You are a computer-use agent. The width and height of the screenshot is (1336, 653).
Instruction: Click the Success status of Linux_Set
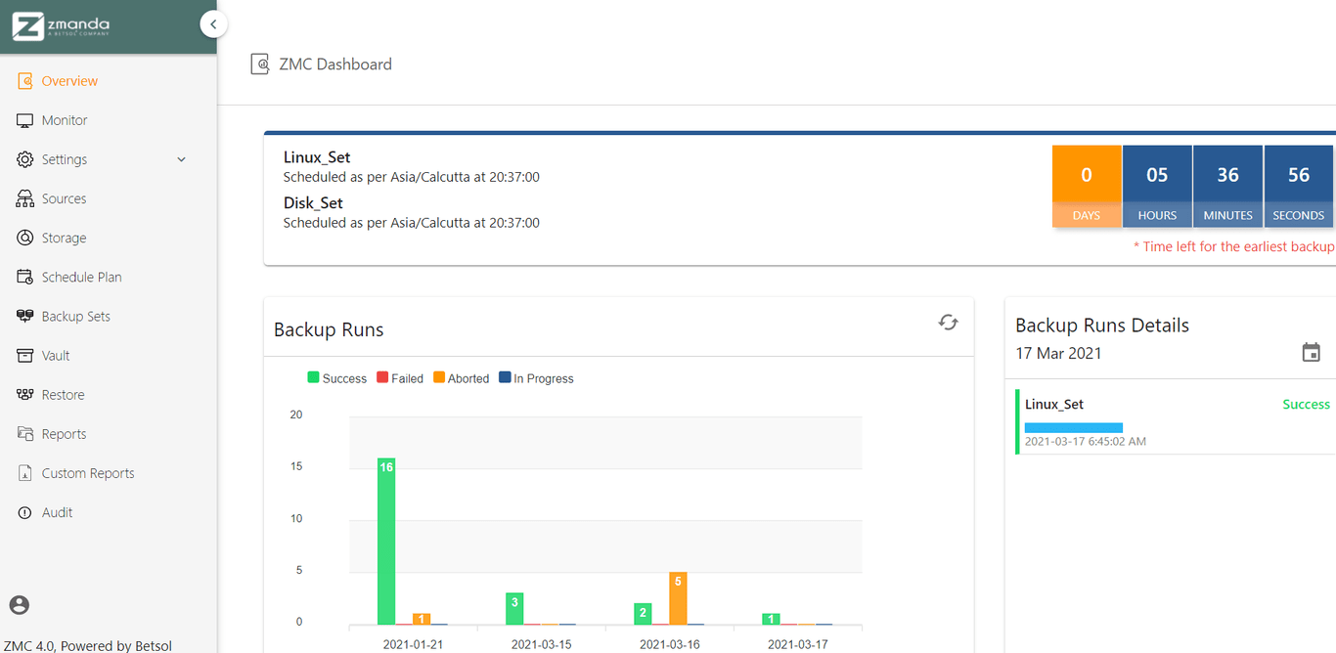[1307, 405]
